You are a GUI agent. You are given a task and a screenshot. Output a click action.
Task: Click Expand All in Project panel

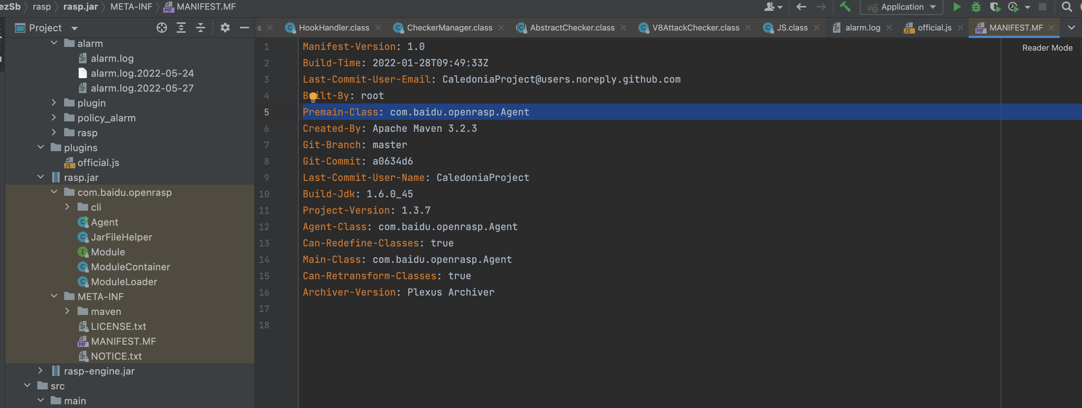[181, 28]
